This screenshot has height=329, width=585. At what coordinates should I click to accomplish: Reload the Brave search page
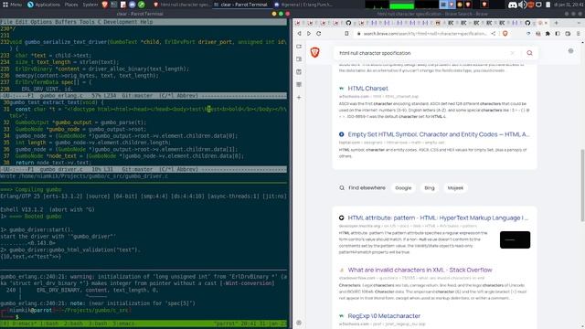(319, 34)
